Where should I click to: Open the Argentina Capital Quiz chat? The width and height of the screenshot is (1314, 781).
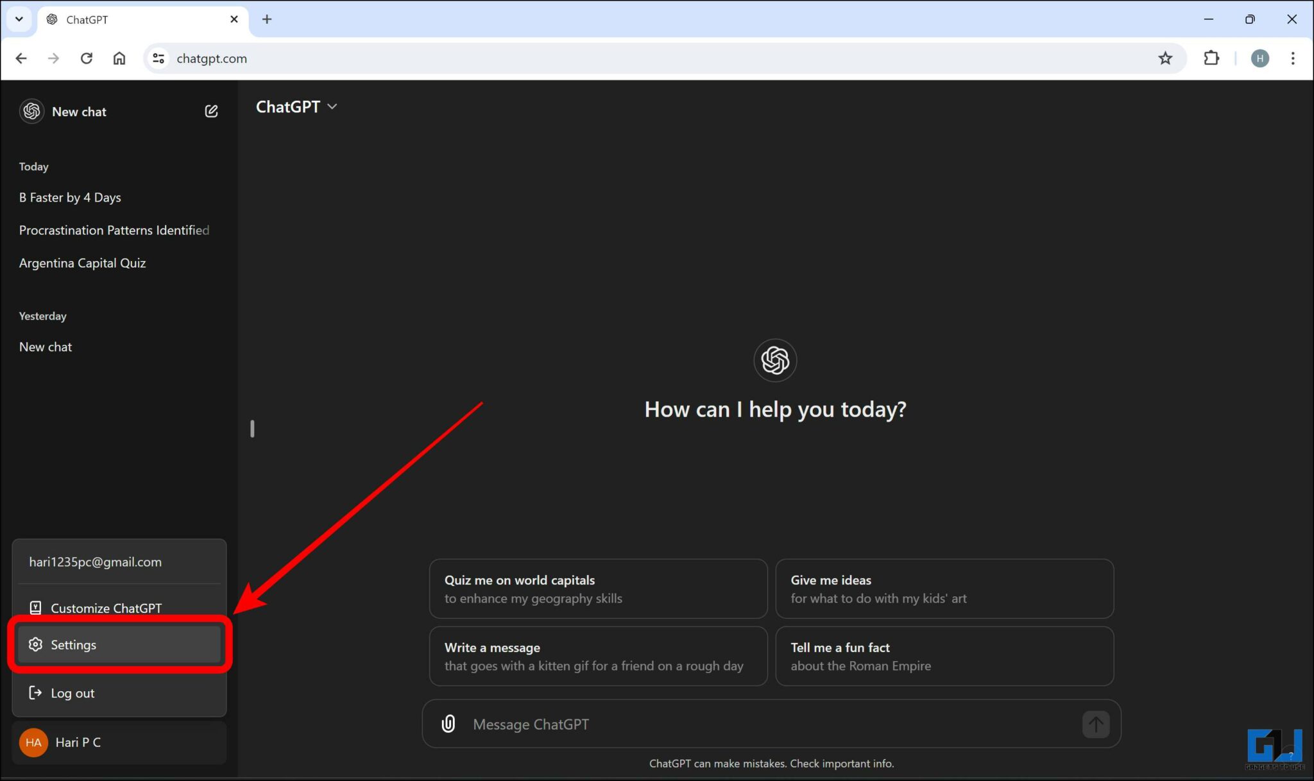point(82,263)
